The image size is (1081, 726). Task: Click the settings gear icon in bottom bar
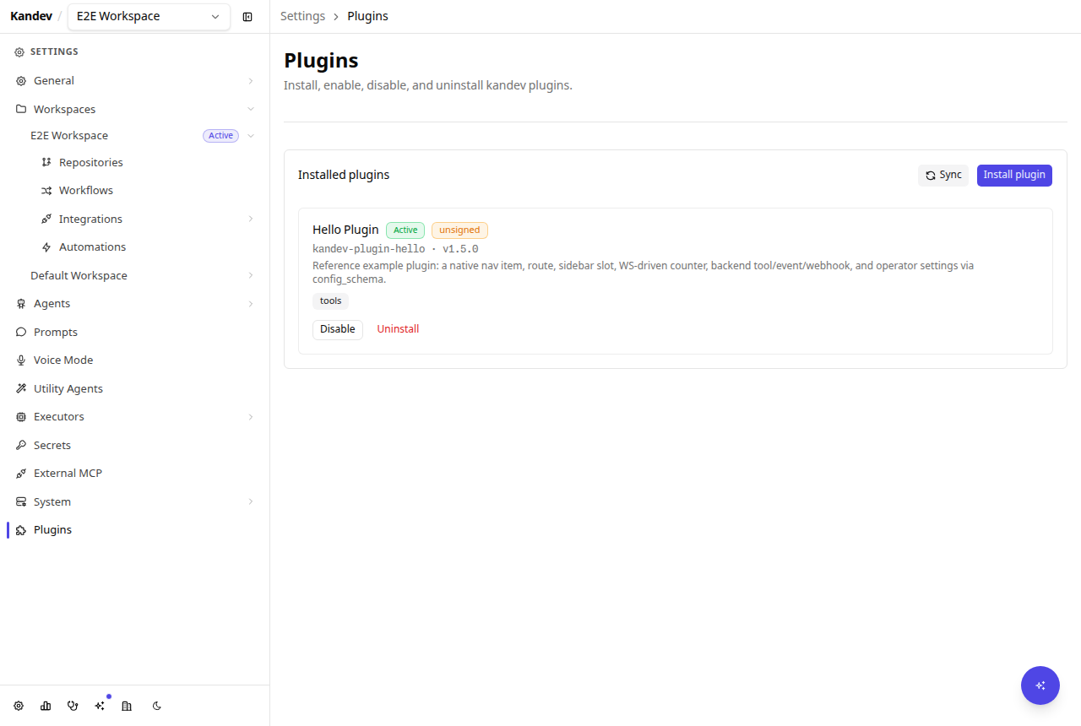(19, 706)
